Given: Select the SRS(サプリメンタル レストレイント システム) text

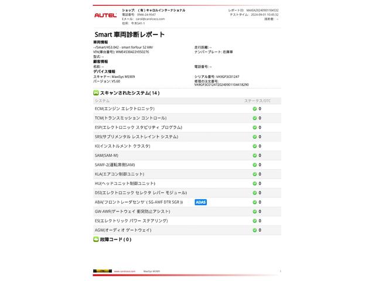Looking at the screenshot, I should (137, 136).
